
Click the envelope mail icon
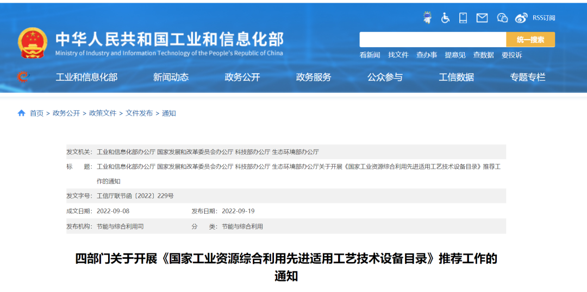[482, 17]
